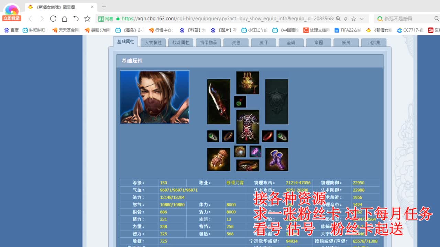Click the 宁远觉华威望 value 94934
This screenshot has height=247, width=440.
point(292,241)
